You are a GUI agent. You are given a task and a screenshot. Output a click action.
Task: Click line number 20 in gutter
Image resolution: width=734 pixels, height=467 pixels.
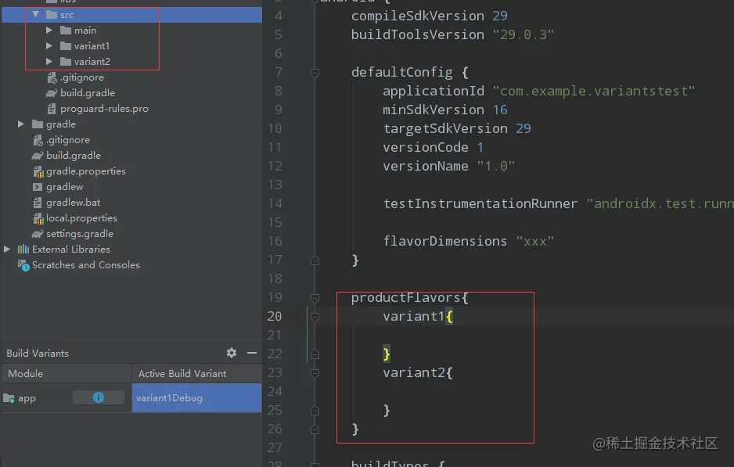coord(275,317)
